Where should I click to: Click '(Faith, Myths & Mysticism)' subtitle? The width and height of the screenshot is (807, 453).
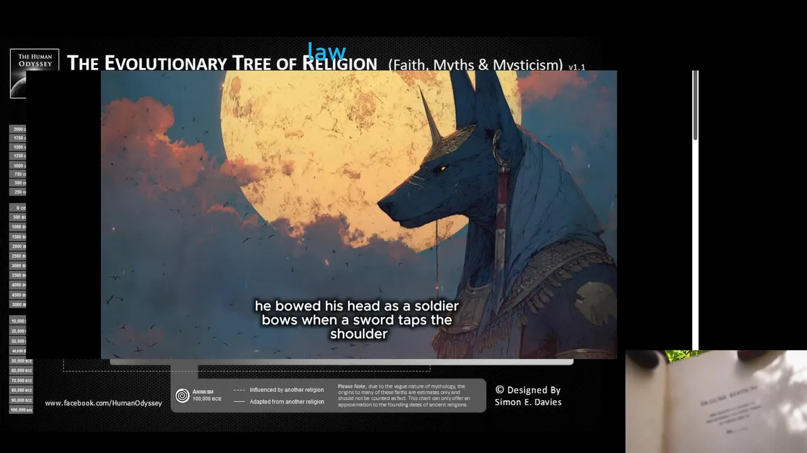click(x=475, y=64)
